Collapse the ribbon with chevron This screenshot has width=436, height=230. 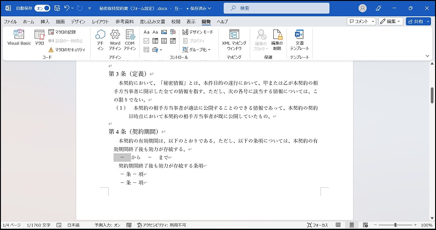coord(427,56)
